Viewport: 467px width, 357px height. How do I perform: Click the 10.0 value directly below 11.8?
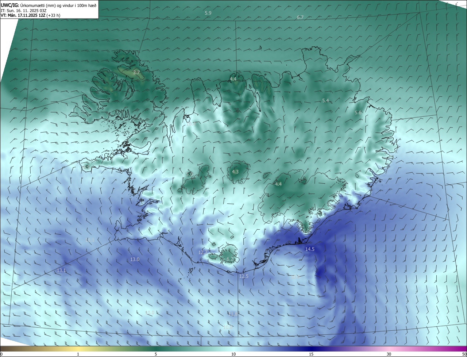(228, 327)
